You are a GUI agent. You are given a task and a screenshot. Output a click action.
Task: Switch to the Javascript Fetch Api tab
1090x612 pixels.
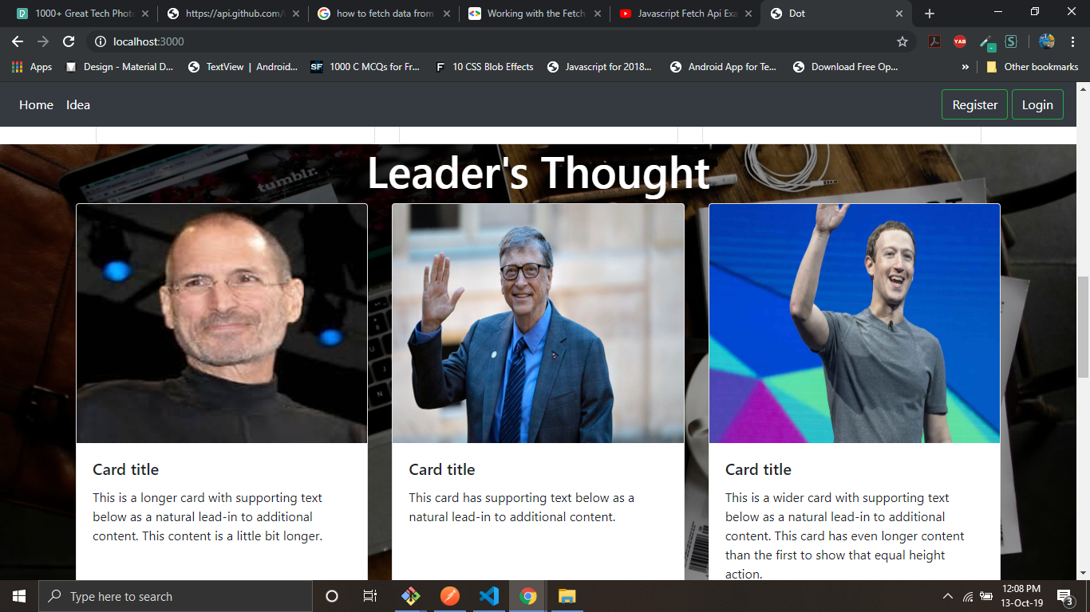[x=684, y=14]
